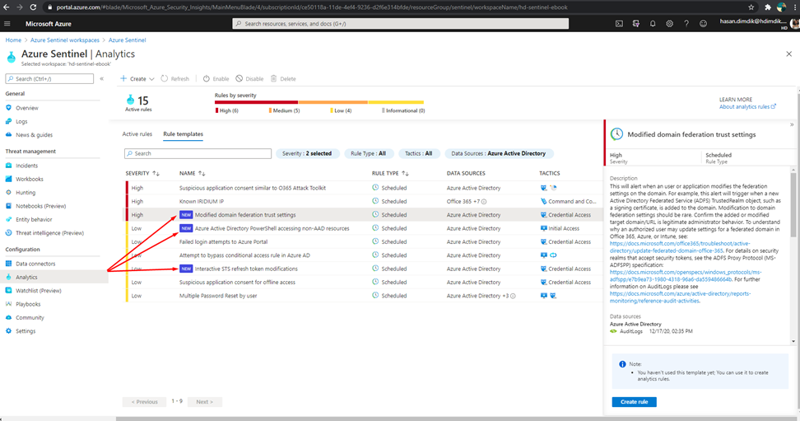Click the sidebar Search (Ctrl+/) field
The height and width of the screenshot is (421, 800).
[49, 79]
